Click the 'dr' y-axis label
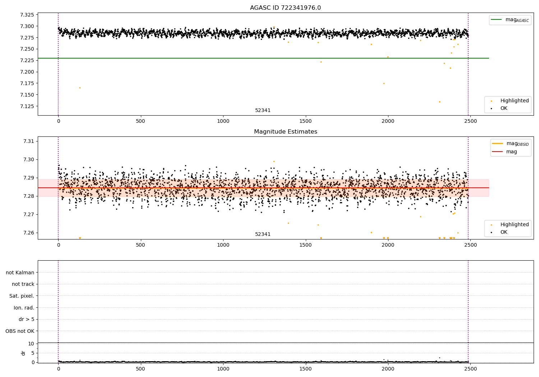 23,353
